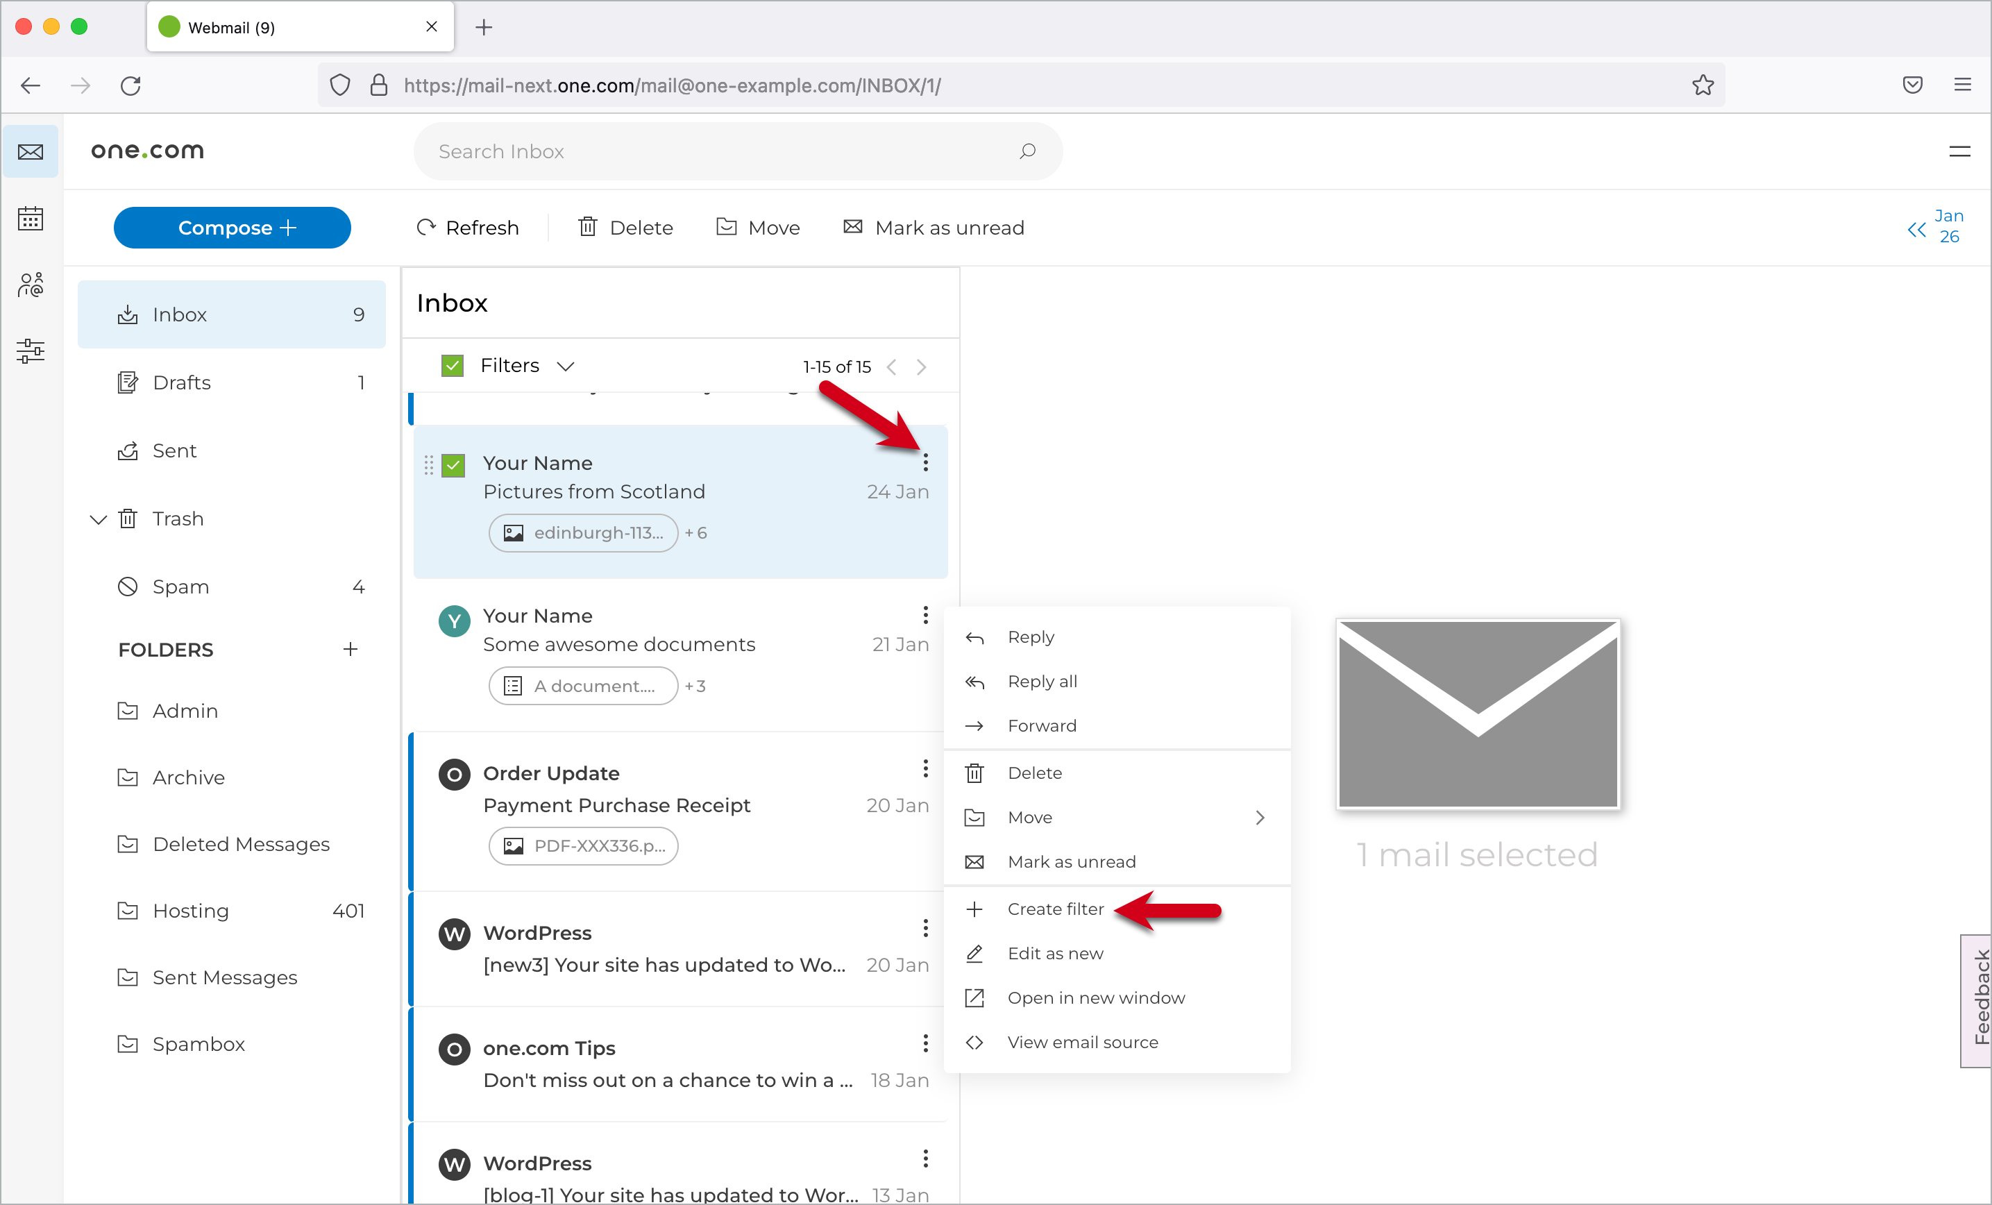Screen dimensions: 1992x1205
Task: Expand the Filters dropdown
Action: tap(565, 366)
